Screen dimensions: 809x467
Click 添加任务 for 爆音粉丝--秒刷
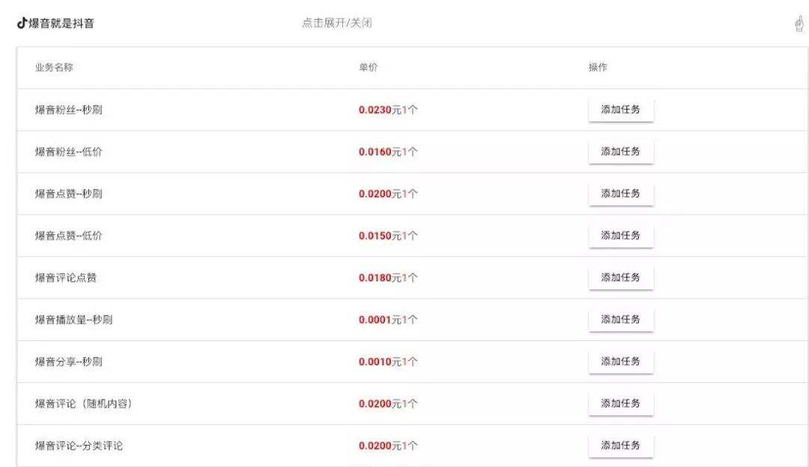click(x=621, y=109)
